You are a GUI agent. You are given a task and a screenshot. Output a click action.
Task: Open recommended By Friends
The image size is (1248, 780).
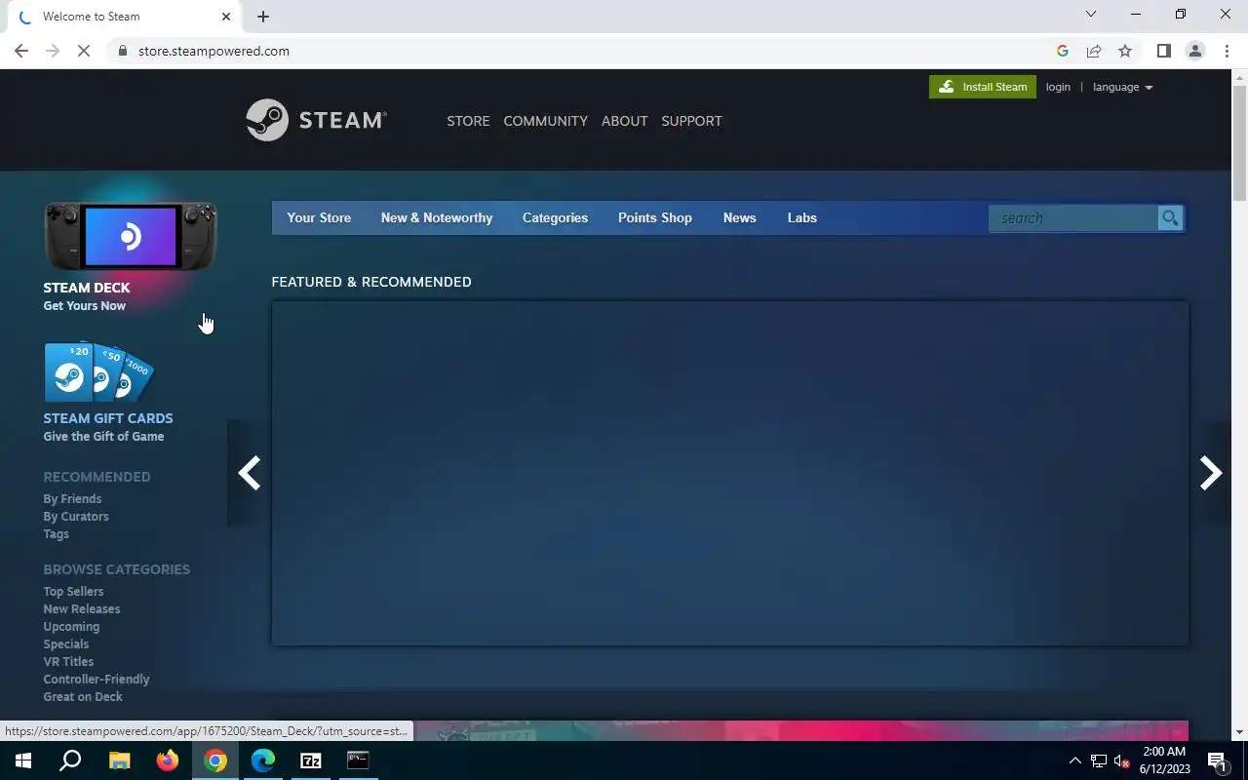[72, 498]
